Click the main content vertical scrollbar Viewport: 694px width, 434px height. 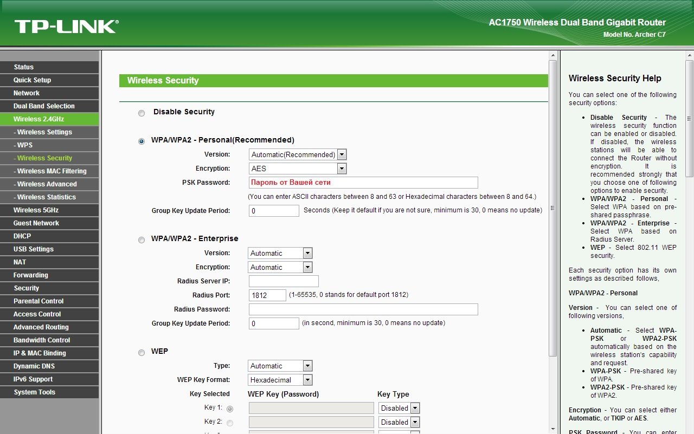[552, 206]
